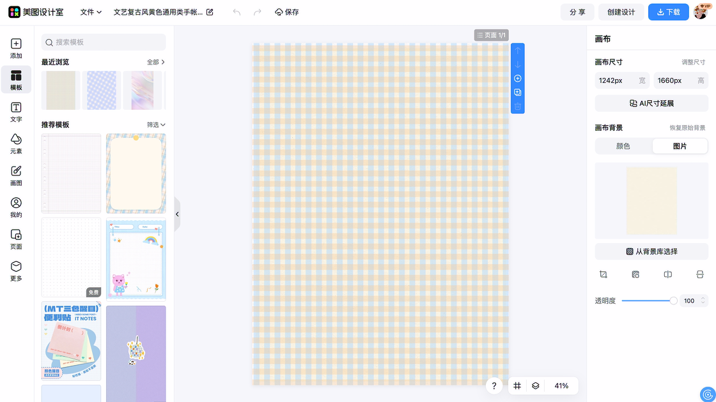Screen dimensions: 716x402
Task: Collapse the template panel with the arrow handle
Action: (177, 214)
